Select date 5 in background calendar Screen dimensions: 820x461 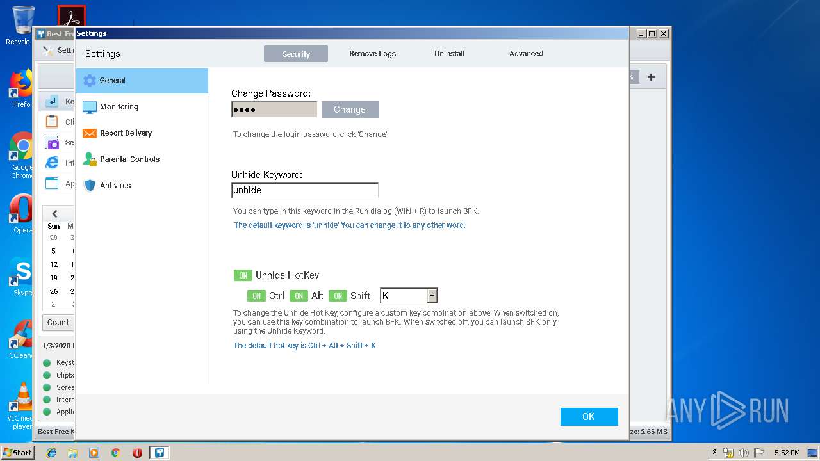pos(54,251)
